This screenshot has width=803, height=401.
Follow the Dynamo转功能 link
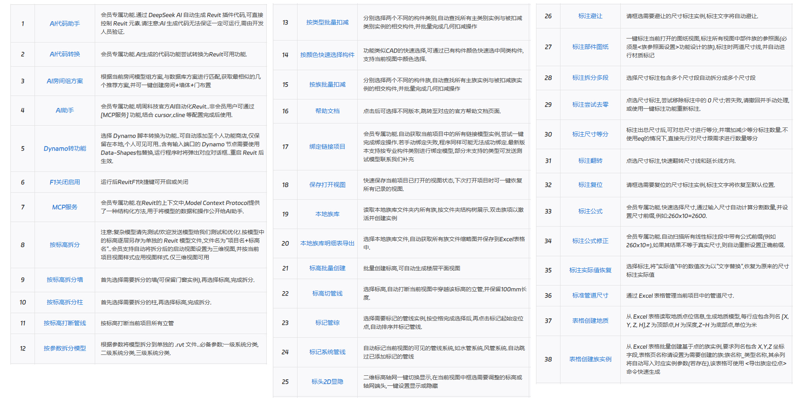[x=65, y=148]
